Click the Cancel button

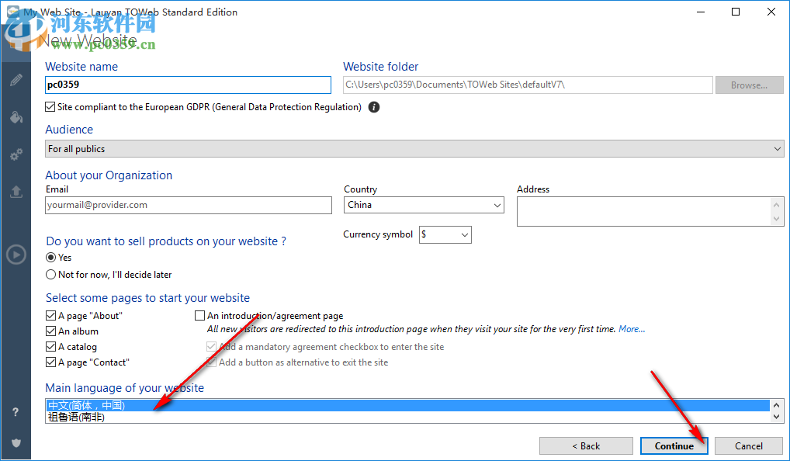click(749, 446)
